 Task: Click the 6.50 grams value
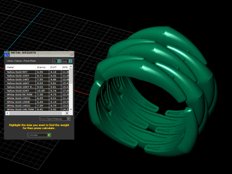click(40, 72)
